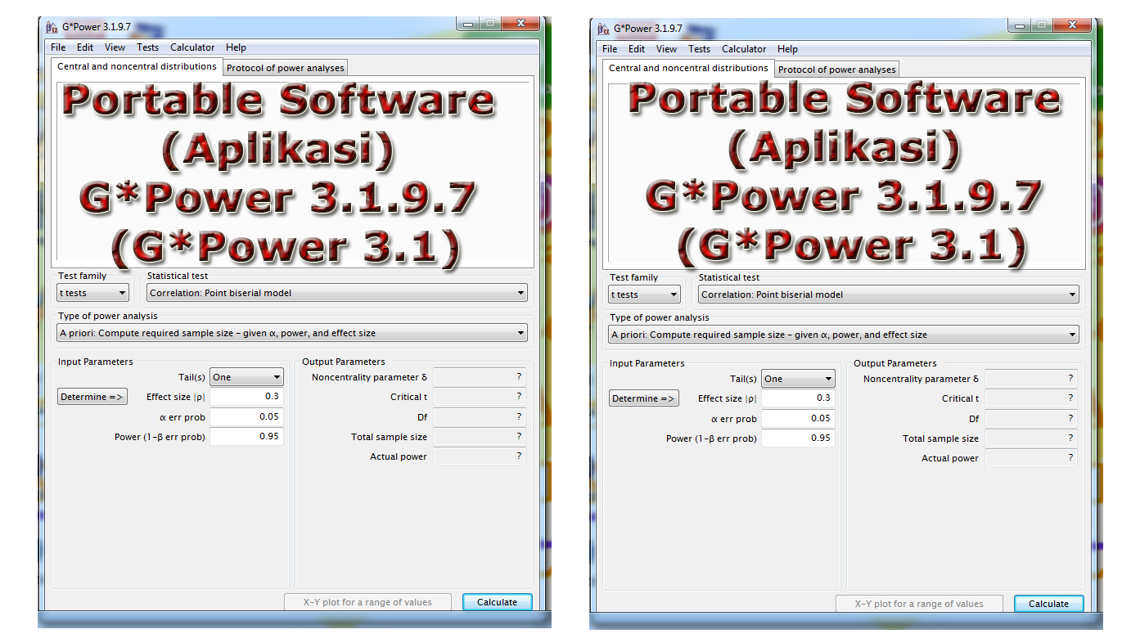This screenshot has width=1131, height=643.
Task: Click the "Input Parameters" heading in left window
Action: [95, 362]
